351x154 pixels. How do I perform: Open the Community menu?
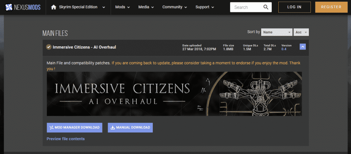click(x=174, y=7)
